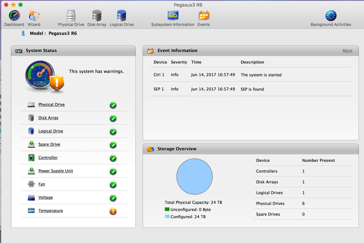The image size is (364, 243).
Task: Open the Physical Drive link in System Status
Action: (51, 105)
